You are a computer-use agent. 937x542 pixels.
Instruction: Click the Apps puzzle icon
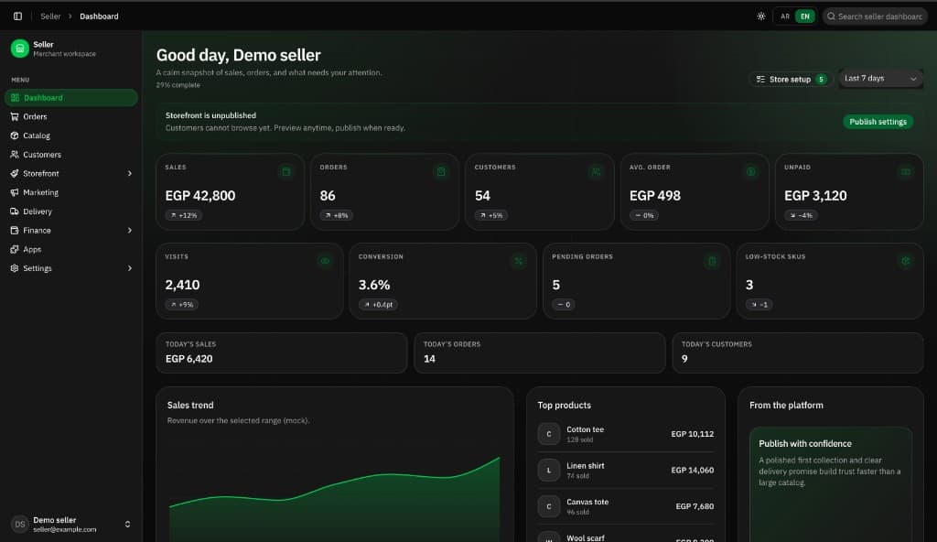point(15,249)
